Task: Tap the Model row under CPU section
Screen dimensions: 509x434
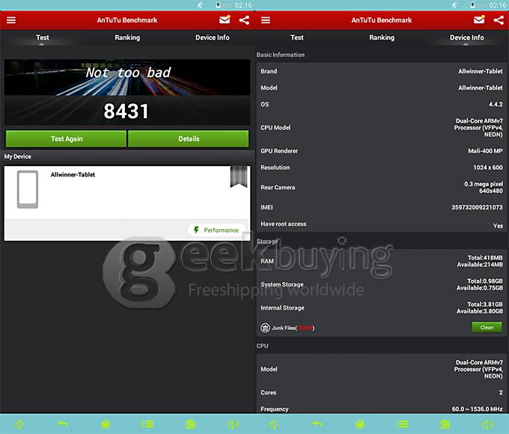Action: [382, 369]
